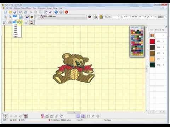Close the Color Chart floating panel
Screen dimensions: 170x127
pos(142,28)
